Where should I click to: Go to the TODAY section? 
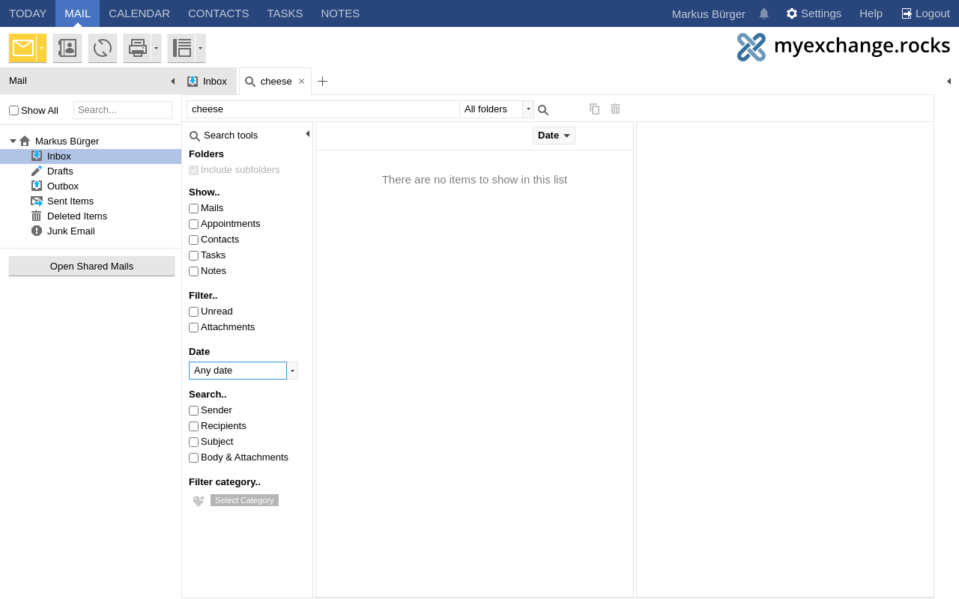coord(28,13)
